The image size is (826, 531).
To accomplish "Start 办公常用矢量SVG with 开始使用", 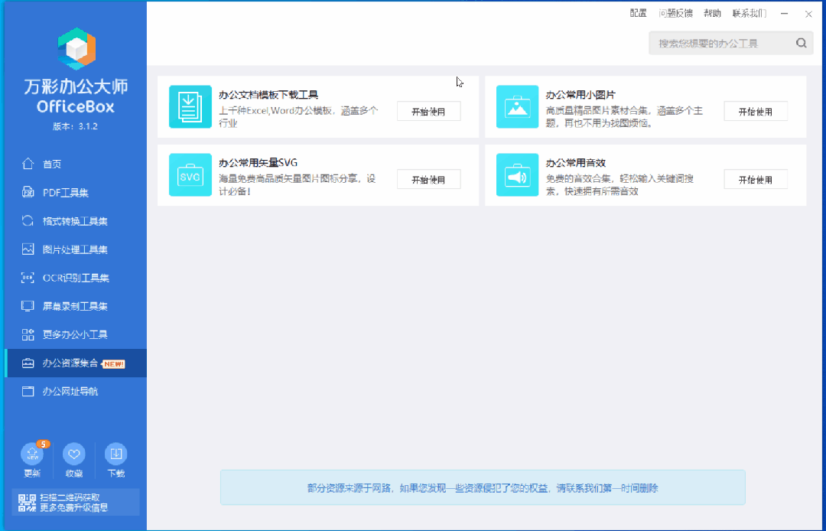I will (429, 180).
